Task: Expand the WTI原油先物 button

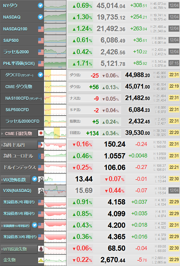Action: (x=19, y=249)
